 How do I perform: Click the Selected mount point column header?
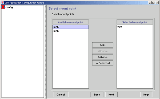(x=135, y=22)
